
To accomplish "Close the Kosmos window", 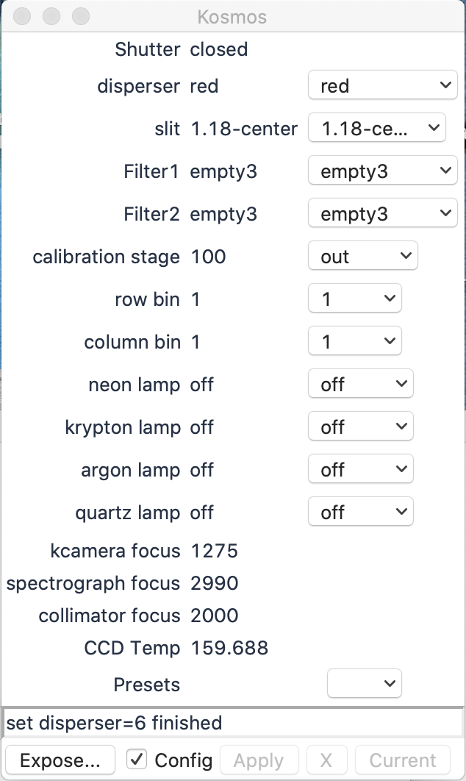I will (x=22, y=15).
